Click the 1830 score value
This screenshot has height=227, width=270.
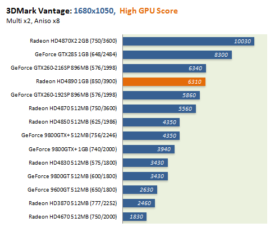tap(136, 217)
